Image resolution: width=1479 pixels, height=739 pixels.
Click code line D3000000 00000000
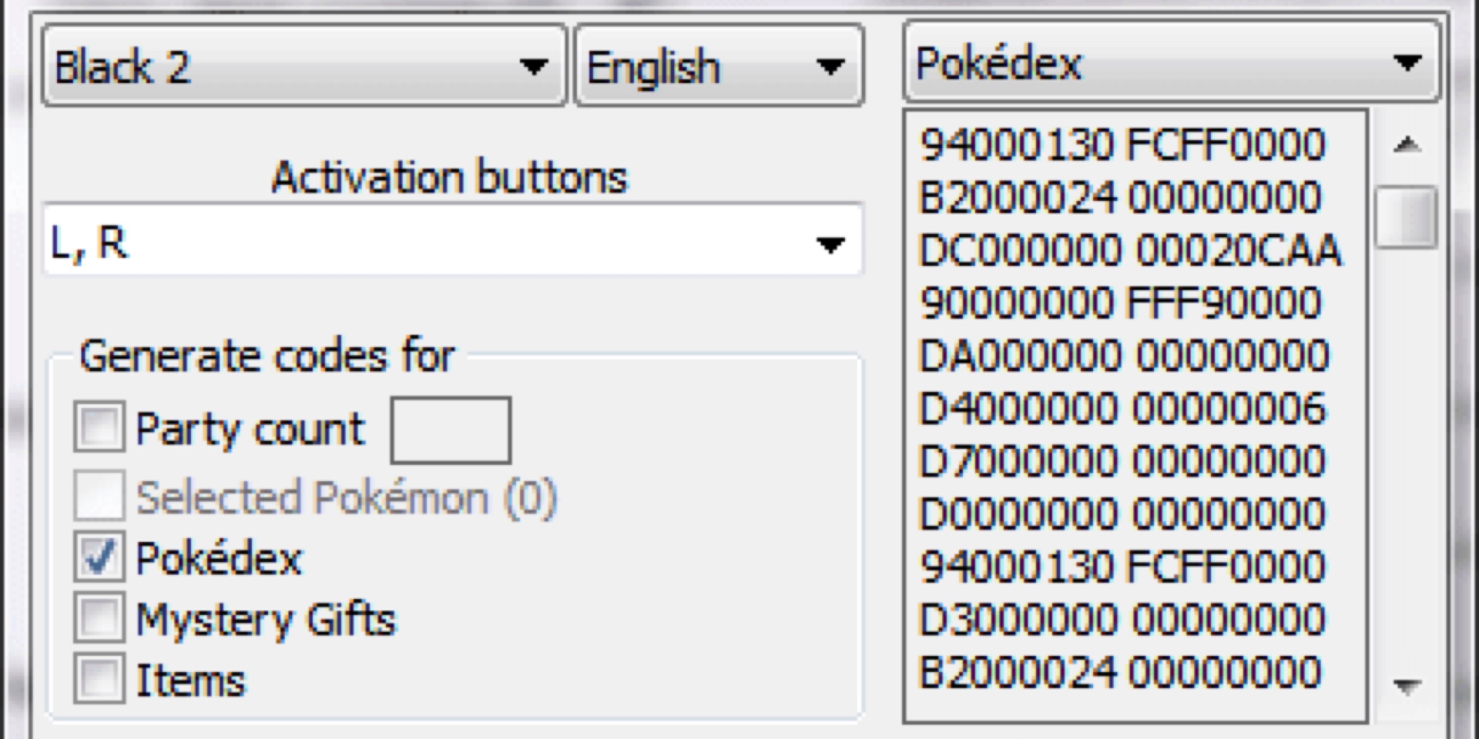pyautogui.click(x=1122, y=620)
